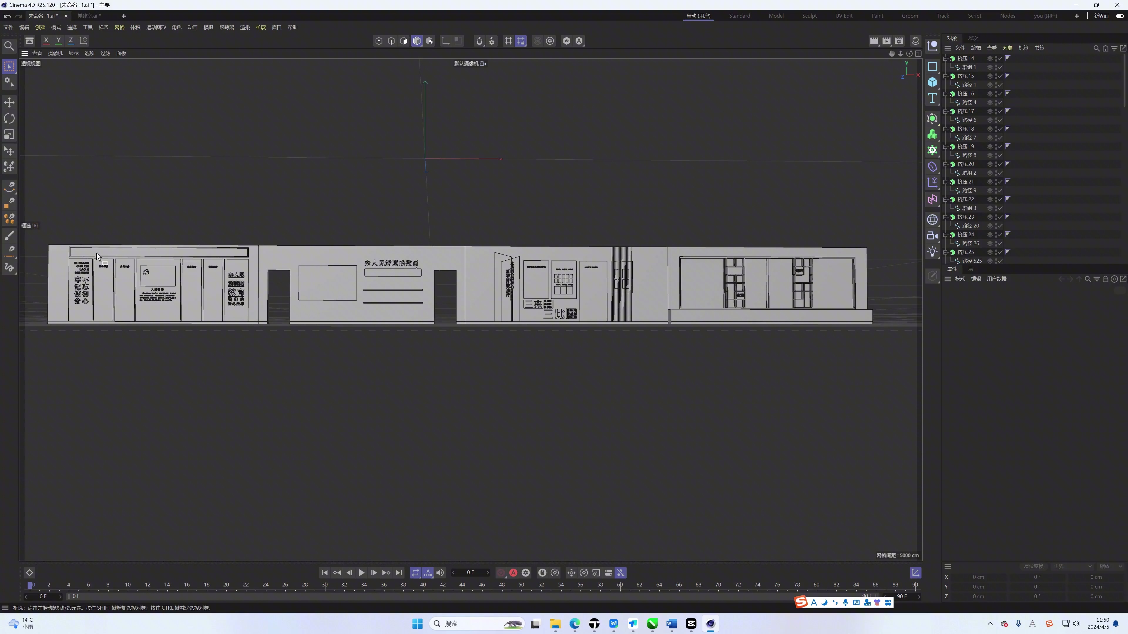Click the magnet snapping icon in top toolbar
Viewport: 1128px width, 634px height.
pos(479,41)
